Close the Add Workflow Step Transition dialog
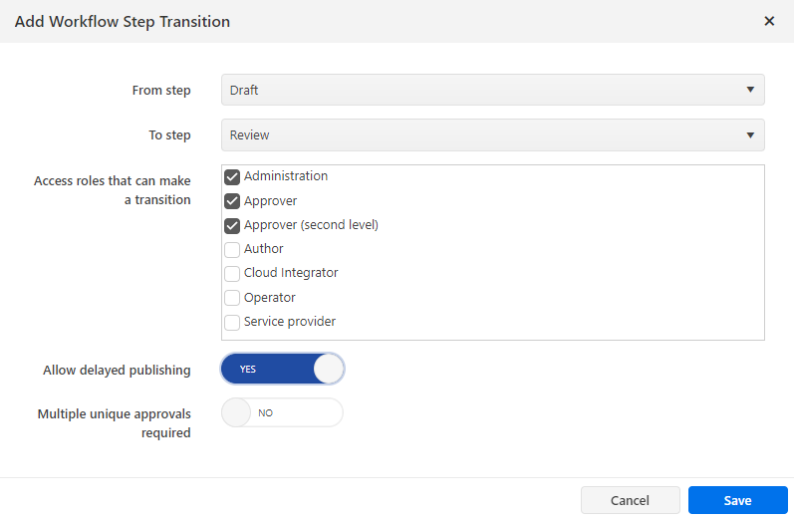This screenshot has width=794, height=520. (768, 21)
